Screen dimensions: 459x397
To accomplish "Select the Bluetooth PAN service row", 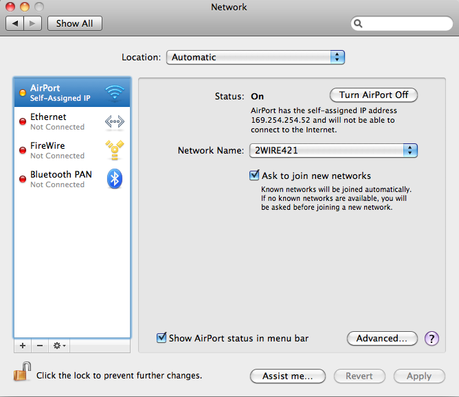I will click(72, 179).
